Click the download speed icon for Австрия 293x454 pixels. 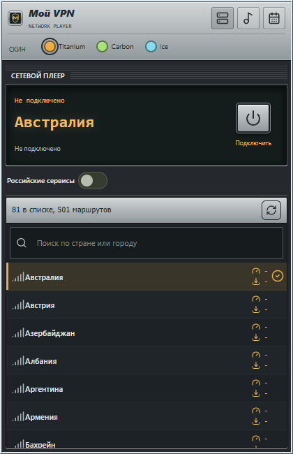[x=256, y=310]
